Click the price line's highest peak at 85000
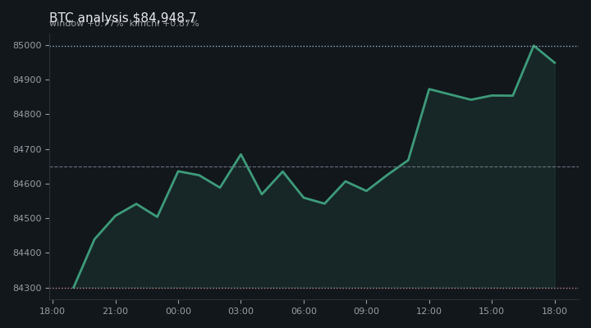 pyautogui.click(x=534, y=46)
